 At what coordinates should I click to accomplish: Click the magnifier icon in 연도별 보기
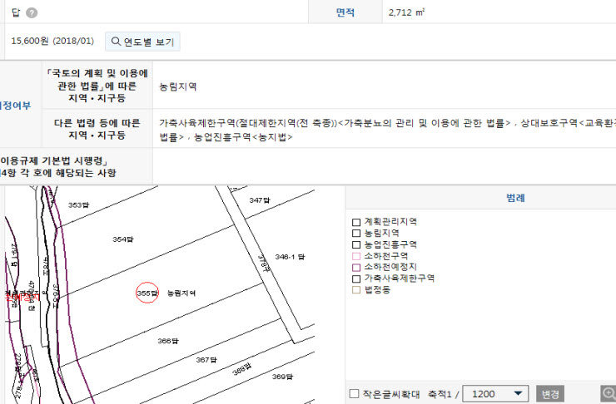click(116, 41)
